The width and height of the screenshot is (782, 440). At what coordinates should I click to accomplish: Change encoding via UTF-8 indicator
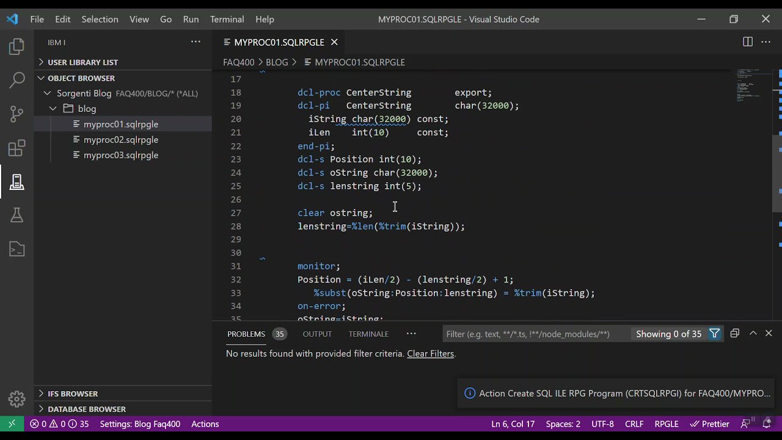pyautogui.click(x=602, y=424)
